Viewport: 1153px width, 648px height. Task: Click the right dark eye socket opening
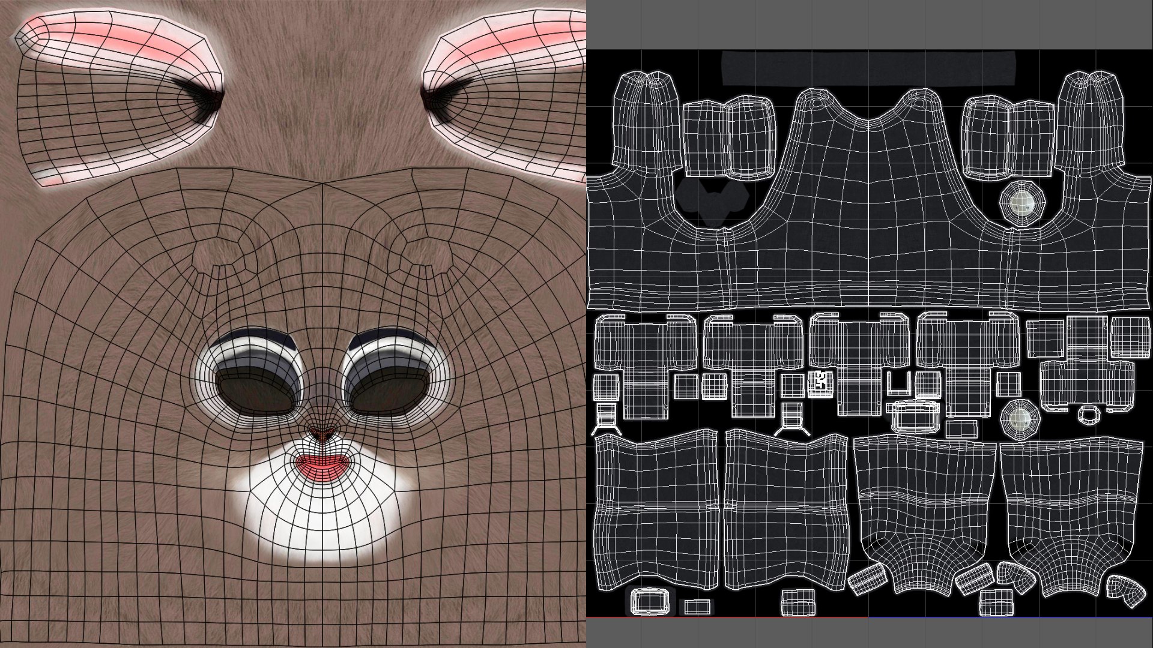[390, 389]
